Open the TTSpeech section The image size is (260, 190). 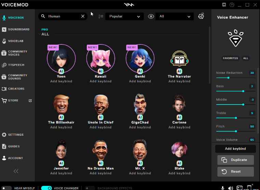tap(13, 65)
